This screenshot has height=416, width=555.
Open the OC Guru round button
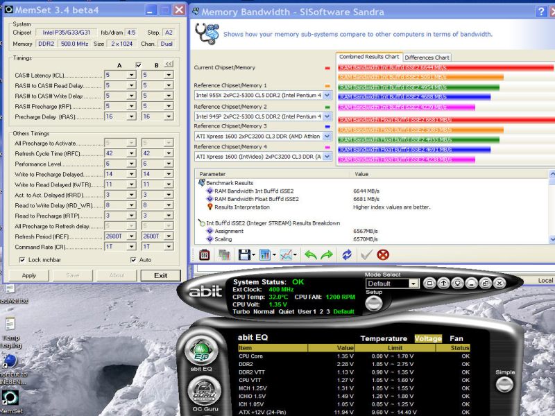[204, 391]
